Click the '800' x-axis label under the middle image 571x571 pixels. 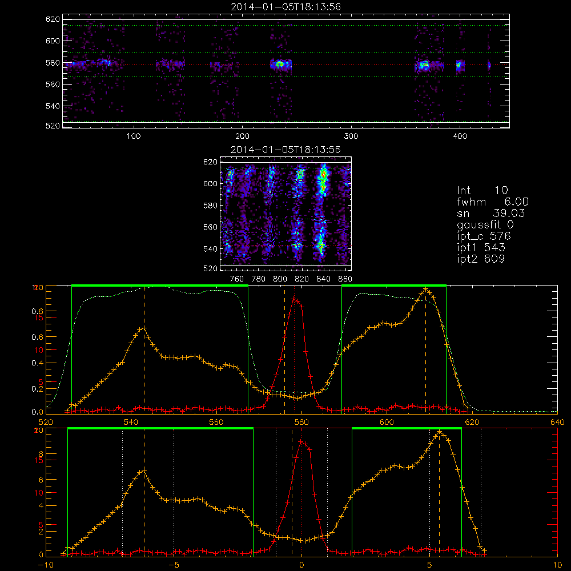click(280, 279)
